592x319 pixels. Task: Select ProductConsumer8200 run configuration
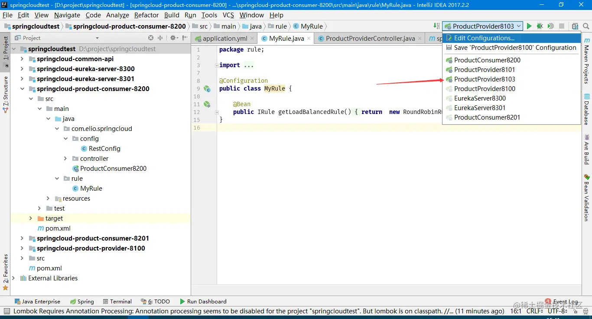[x=511, y=60]
